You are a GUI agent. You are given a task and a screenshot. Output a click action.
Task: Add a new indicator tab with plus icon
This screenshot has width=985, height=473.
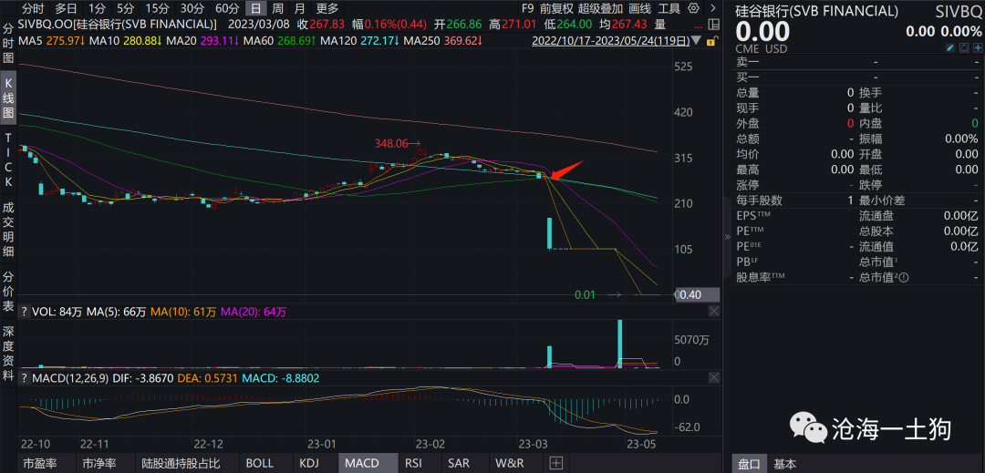coord(555,463)
